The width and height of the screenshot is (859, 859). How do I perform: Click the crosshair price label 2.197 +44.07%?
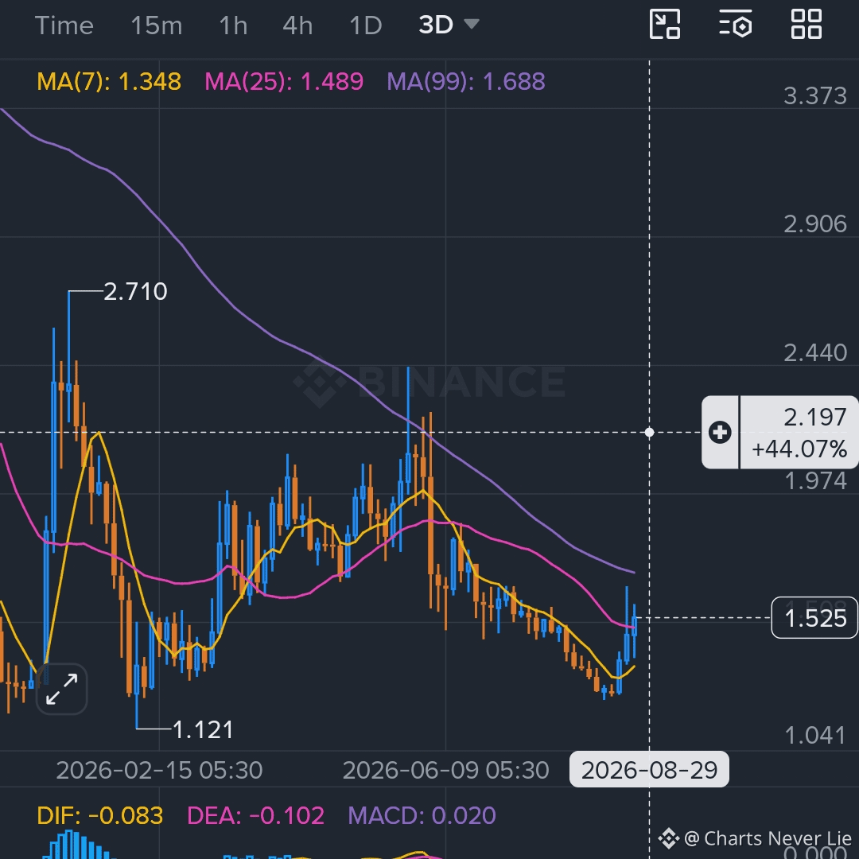click(799, 432)
